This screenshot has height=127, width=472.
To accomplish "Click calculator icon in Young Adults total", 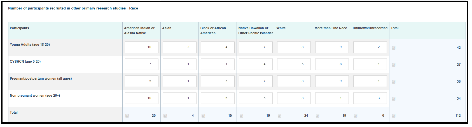I will [394, 48].
